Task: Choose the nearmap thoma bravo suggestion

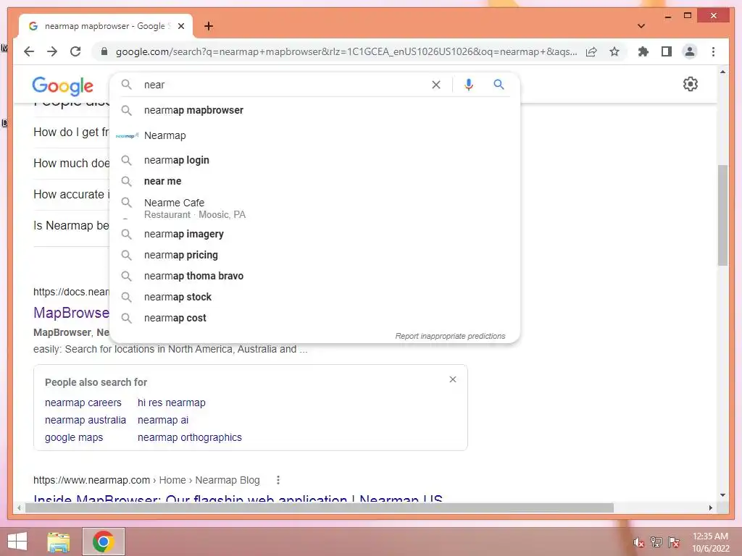Action: [314, 276]
